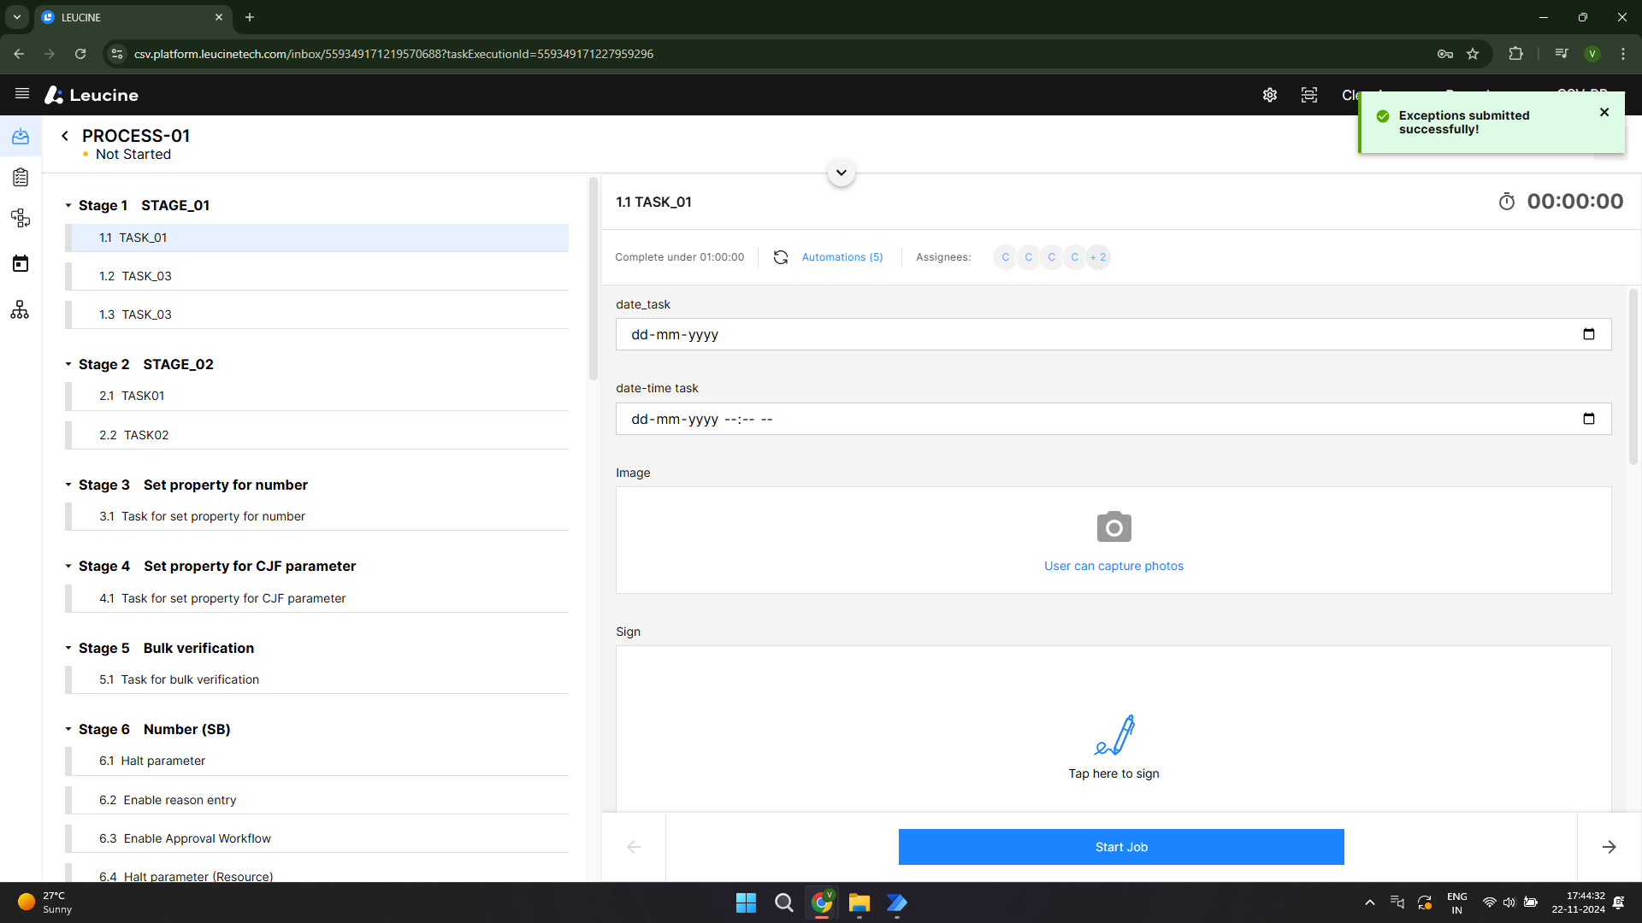Click the stopwatch timer icon
This screenshot has height=923, width=1642.
pyautogui.click(x=1507, y=202)
